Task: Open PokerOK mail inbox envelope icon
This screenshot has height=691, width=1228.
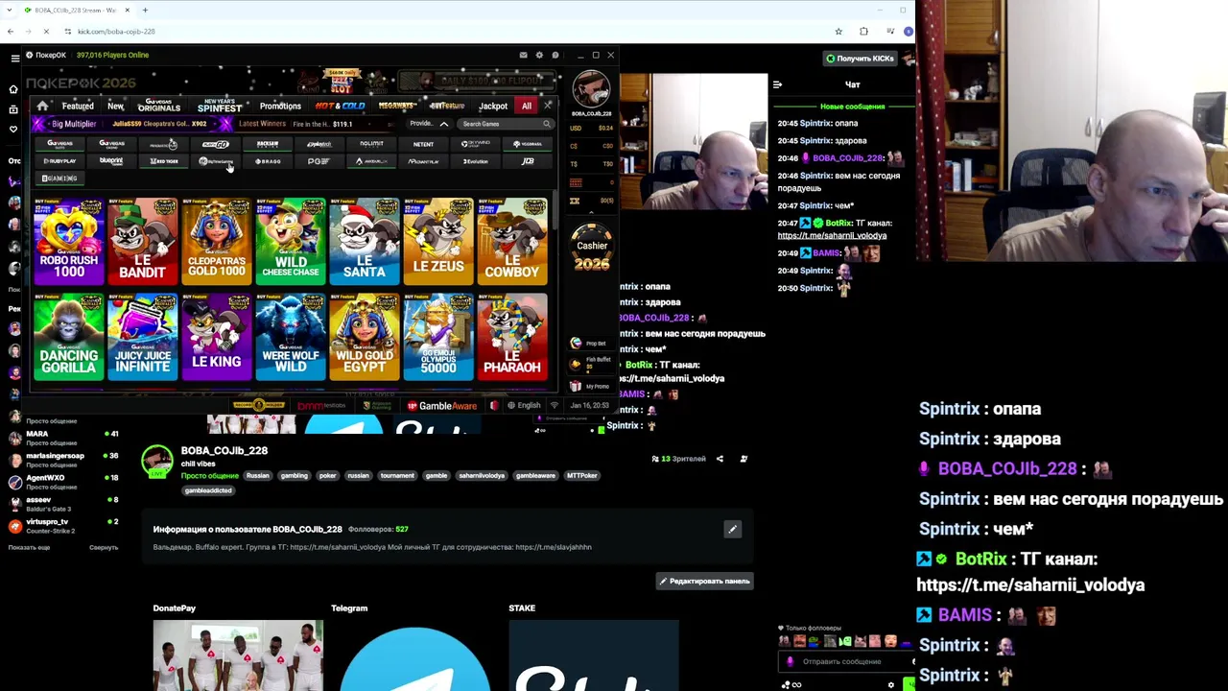Action: point(523,55)
